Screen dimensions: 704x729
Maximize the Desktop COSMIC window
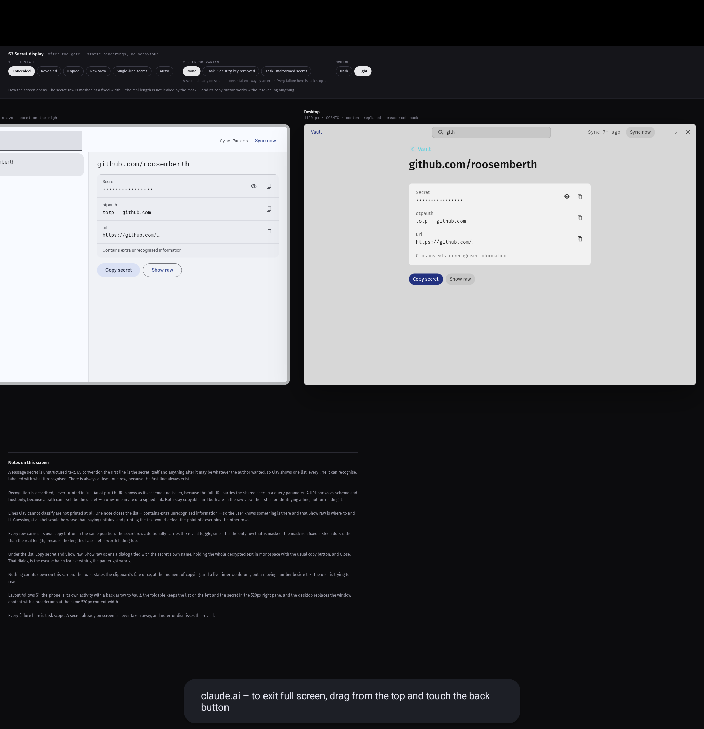tap(676, 132)
